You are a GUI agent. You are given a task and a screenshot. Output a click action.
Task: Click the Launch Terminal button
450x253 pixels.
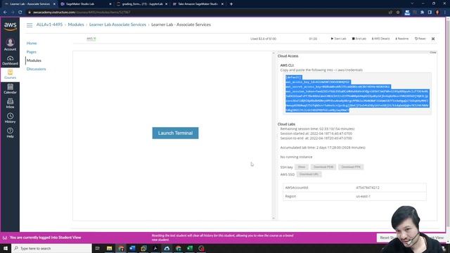tap(175, 133)
